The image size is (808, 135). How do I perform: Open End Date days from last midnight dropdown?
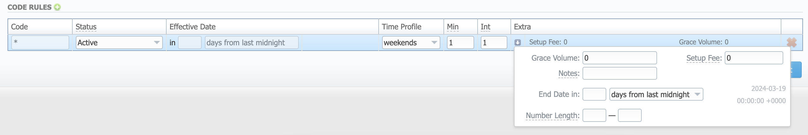[x=656, y=94]
